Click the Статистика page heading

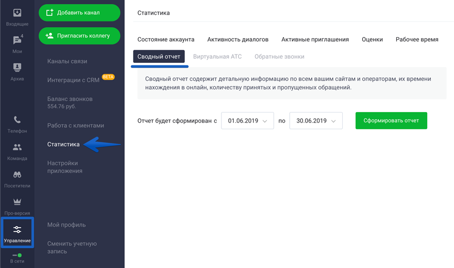click(153, 13)
